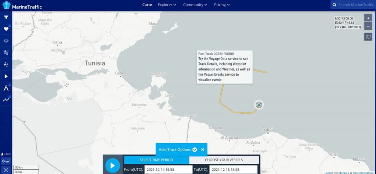Screen dimensions: 376x174
Task: Enter fullscreen with the expand arrows icon
Action: 6,170
